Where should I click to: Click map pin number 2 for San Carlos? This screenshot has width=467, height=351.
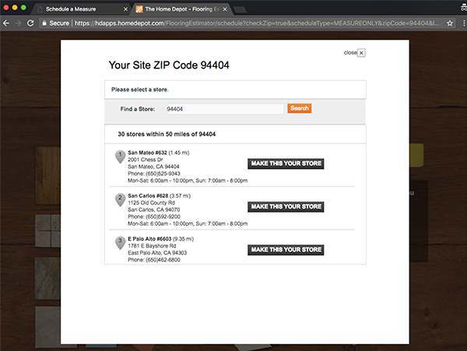pos(121,200)
